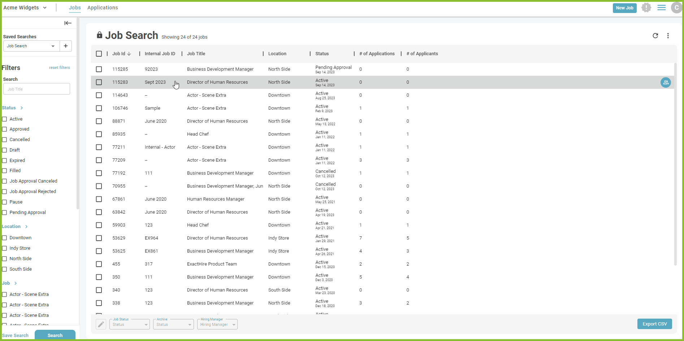Viewport: 684px width, 341px height.
Task: Click the plus icon beside Saved Searches
Action: tap(66, 46)
